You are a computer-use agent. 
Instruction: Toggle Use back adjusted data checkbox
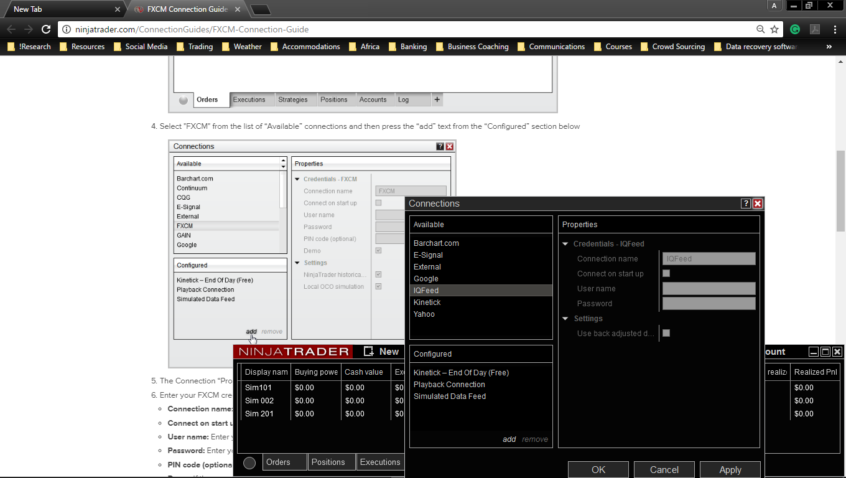point(666,333)
